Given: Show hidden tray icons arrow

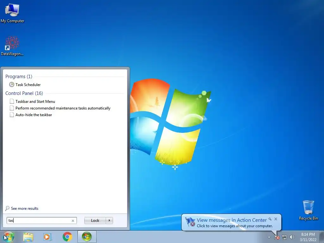Looking at the screenshot, I should pyautogui.click(x=269, y=237).
